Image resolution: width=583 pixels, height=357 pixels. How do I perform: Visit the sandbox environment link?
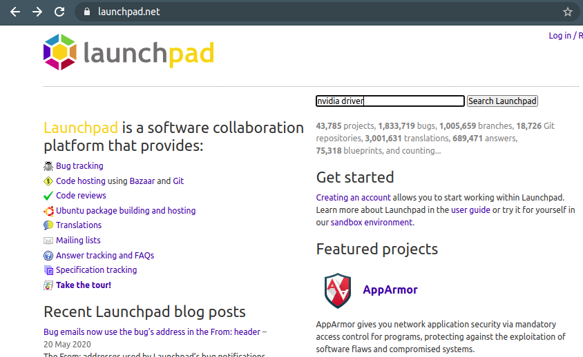coord(372,223)
